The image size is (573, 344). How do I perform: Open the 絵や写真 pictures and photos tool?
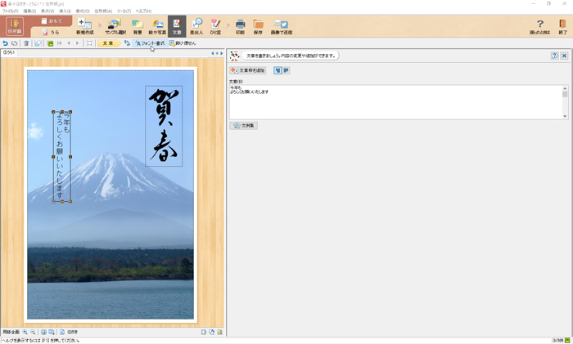pyautogui.click(x=158, y=26)
